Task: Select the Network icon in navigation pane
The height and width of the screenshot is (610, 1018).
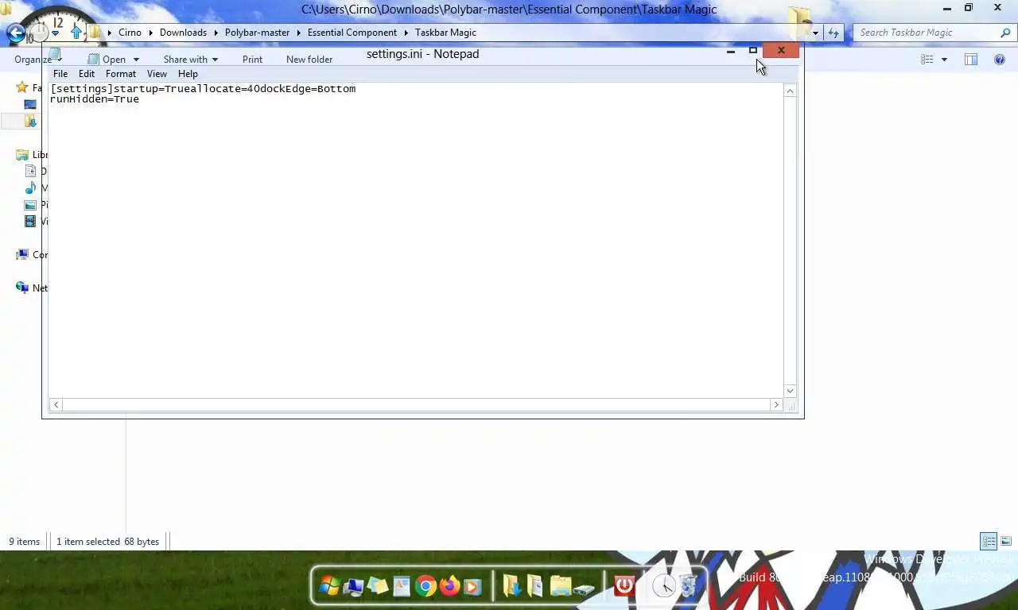Action: point(22,288)
